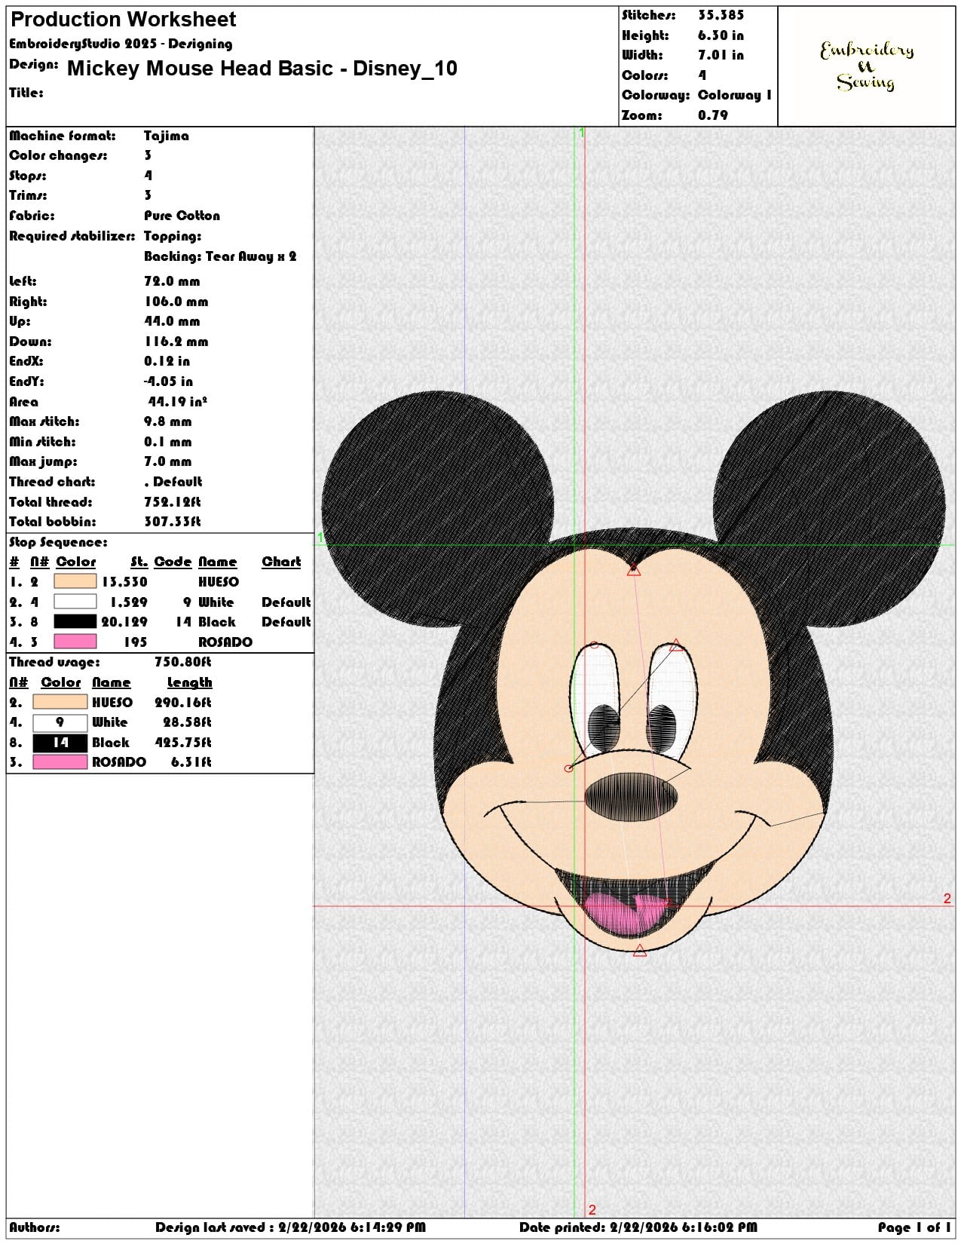961x1244 pixels.
Task: Click the Colorway value 'Colorway 1'
Action: coord(735,95)
